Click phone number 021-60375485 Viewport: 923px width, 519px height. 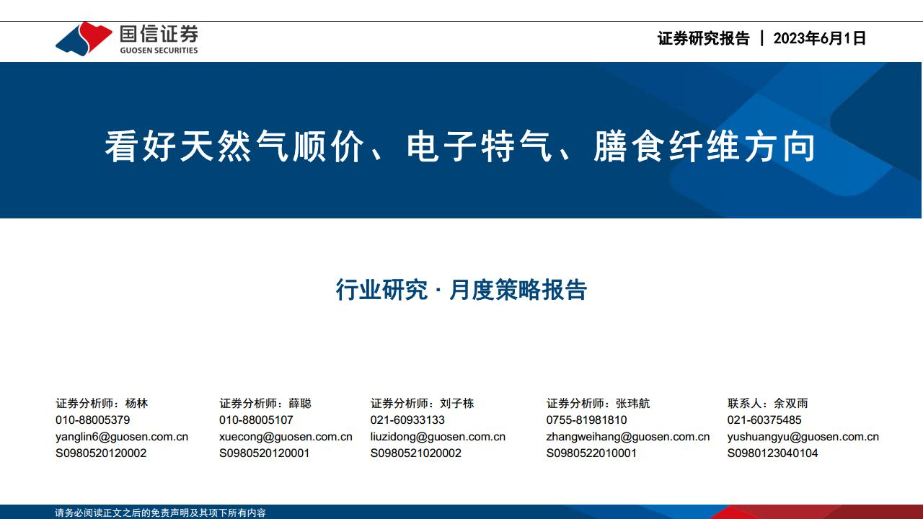click(764, 420)
